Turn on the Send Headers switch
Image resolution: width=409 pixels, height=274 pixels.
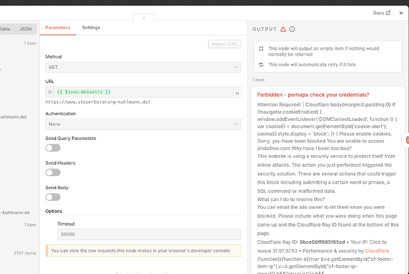tap(53, 173)
